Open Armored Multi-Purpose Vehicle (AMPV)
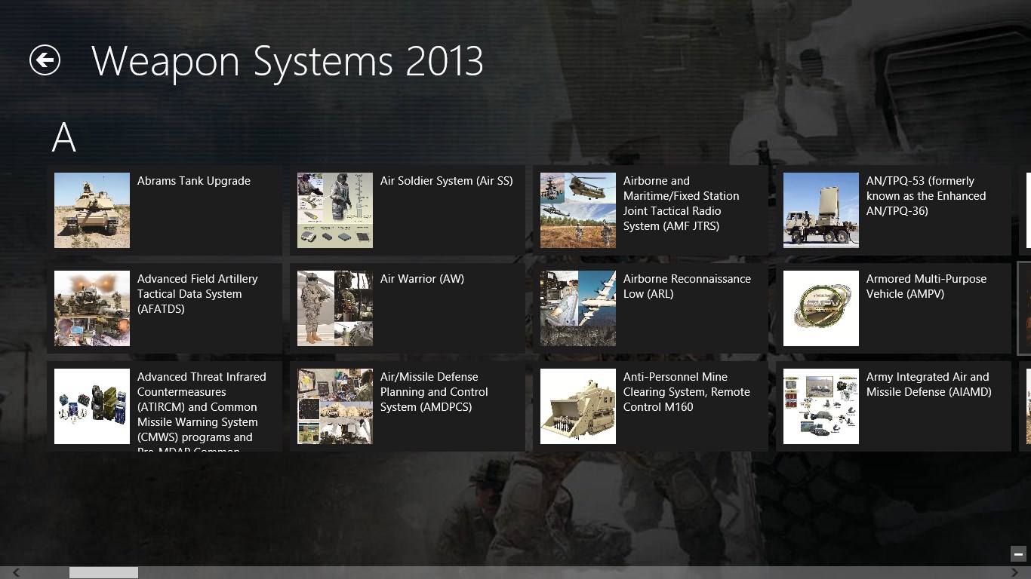Screen dimensions: 1031x579 point(894,308)
